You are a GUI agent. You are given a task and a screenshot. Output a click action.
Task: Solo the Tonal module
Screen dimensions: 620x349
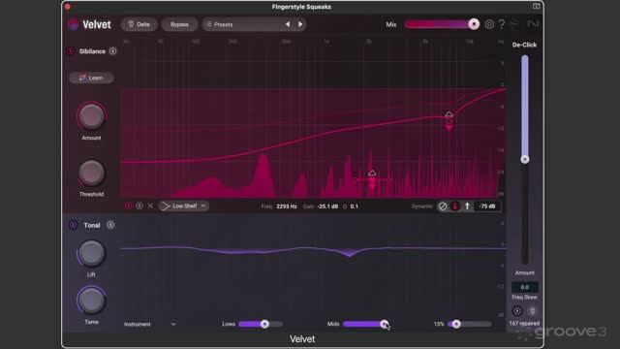pos(110,225)
